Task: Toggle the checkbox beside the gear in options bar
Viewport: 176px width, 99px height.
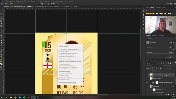Action: click(x=53, y=4)
